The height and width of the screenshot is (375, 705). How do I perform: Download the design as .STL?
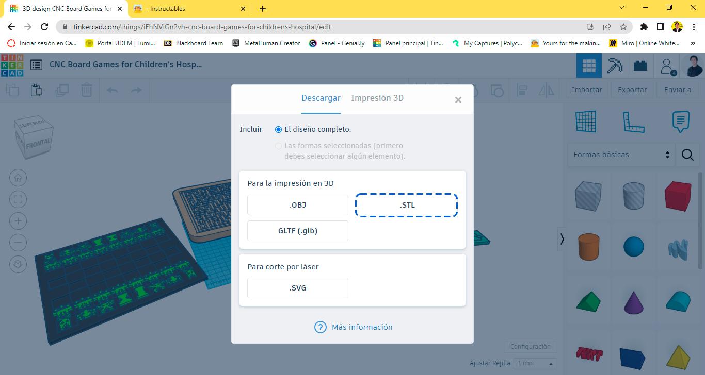pos(407,205)
